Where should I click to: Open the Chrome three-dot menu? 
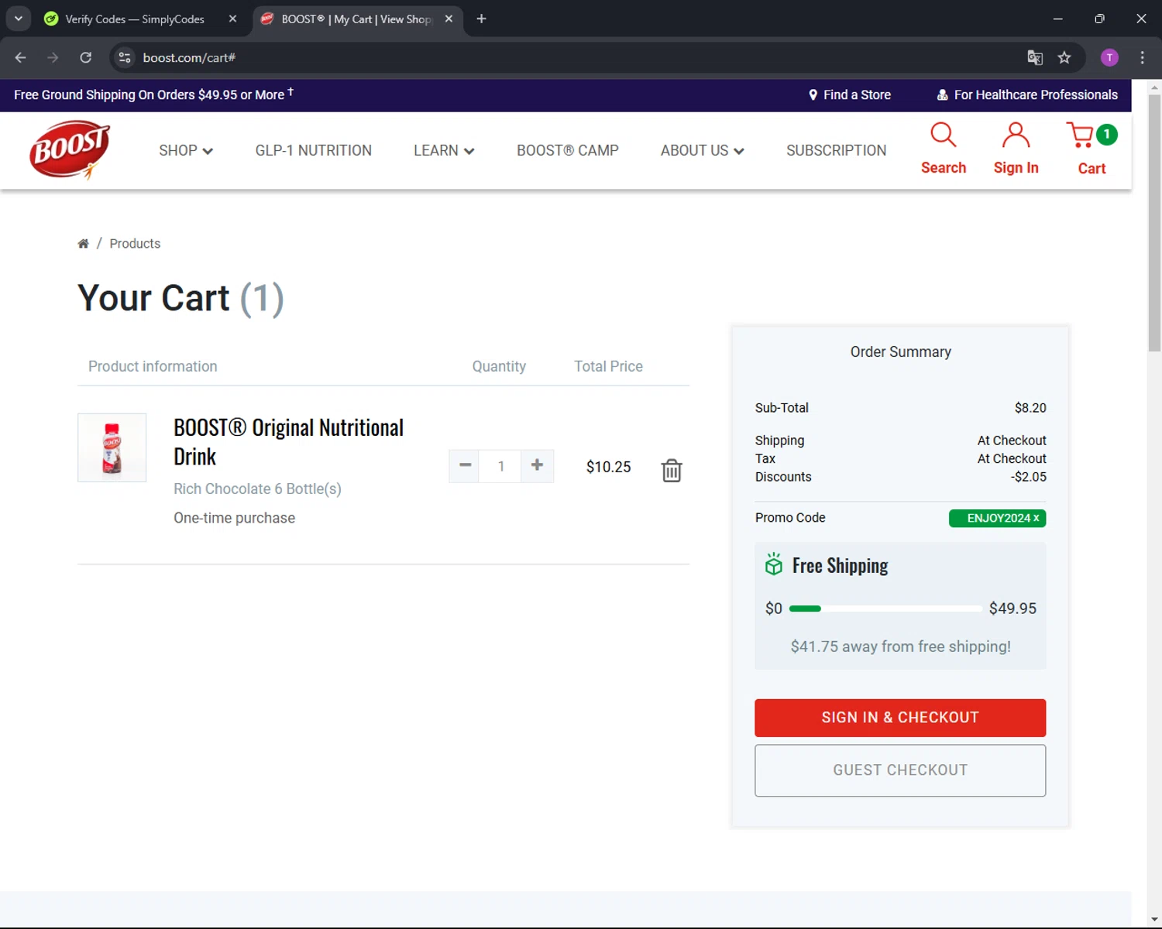1143,57
